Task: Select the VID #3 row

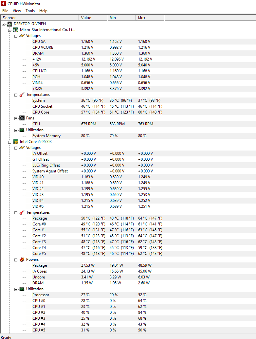Action: tap(144, 195)
